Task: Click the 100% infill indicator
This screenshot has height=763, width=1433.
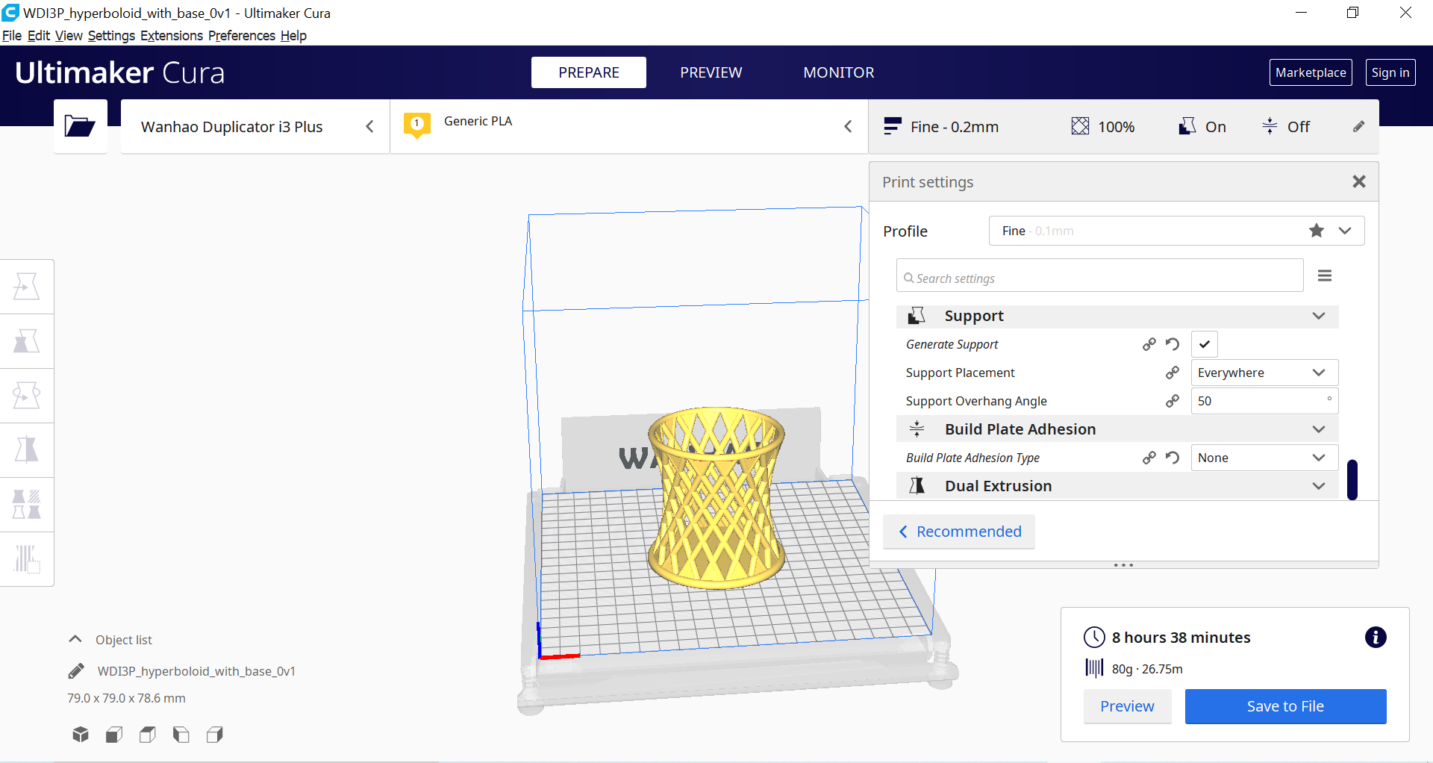Action: tap(1103, 127)
